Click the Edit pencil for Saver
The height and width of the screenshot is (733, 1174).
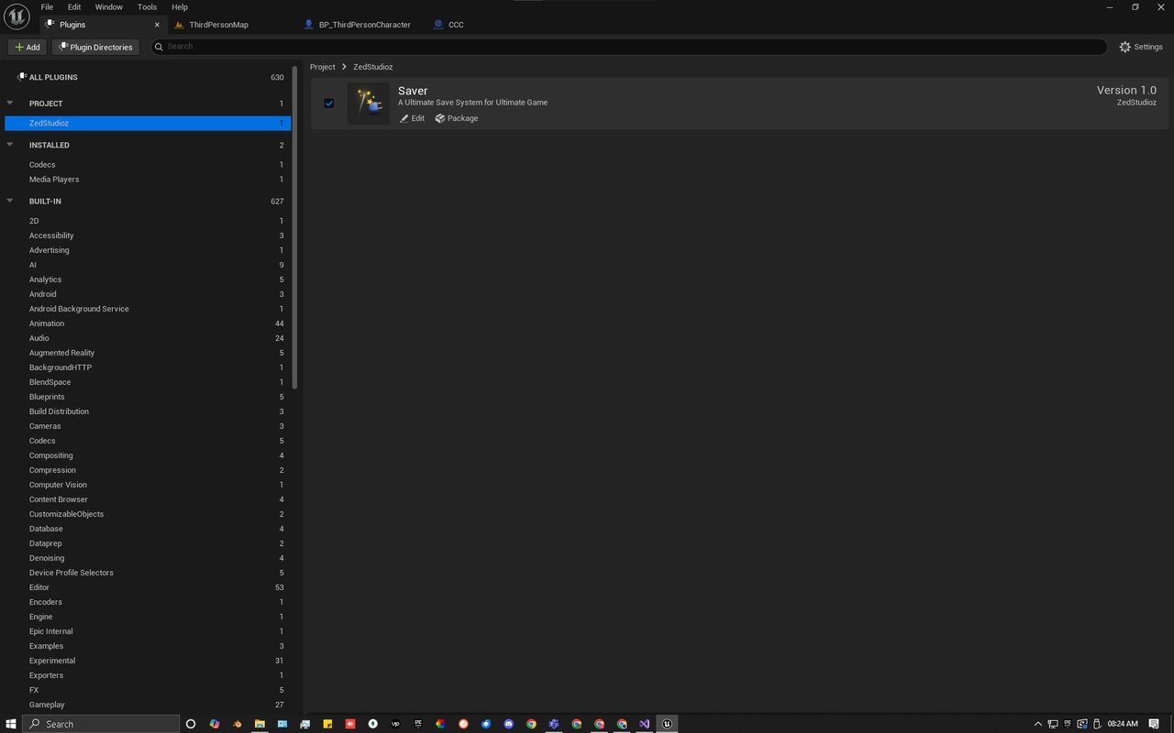(412, 118)
